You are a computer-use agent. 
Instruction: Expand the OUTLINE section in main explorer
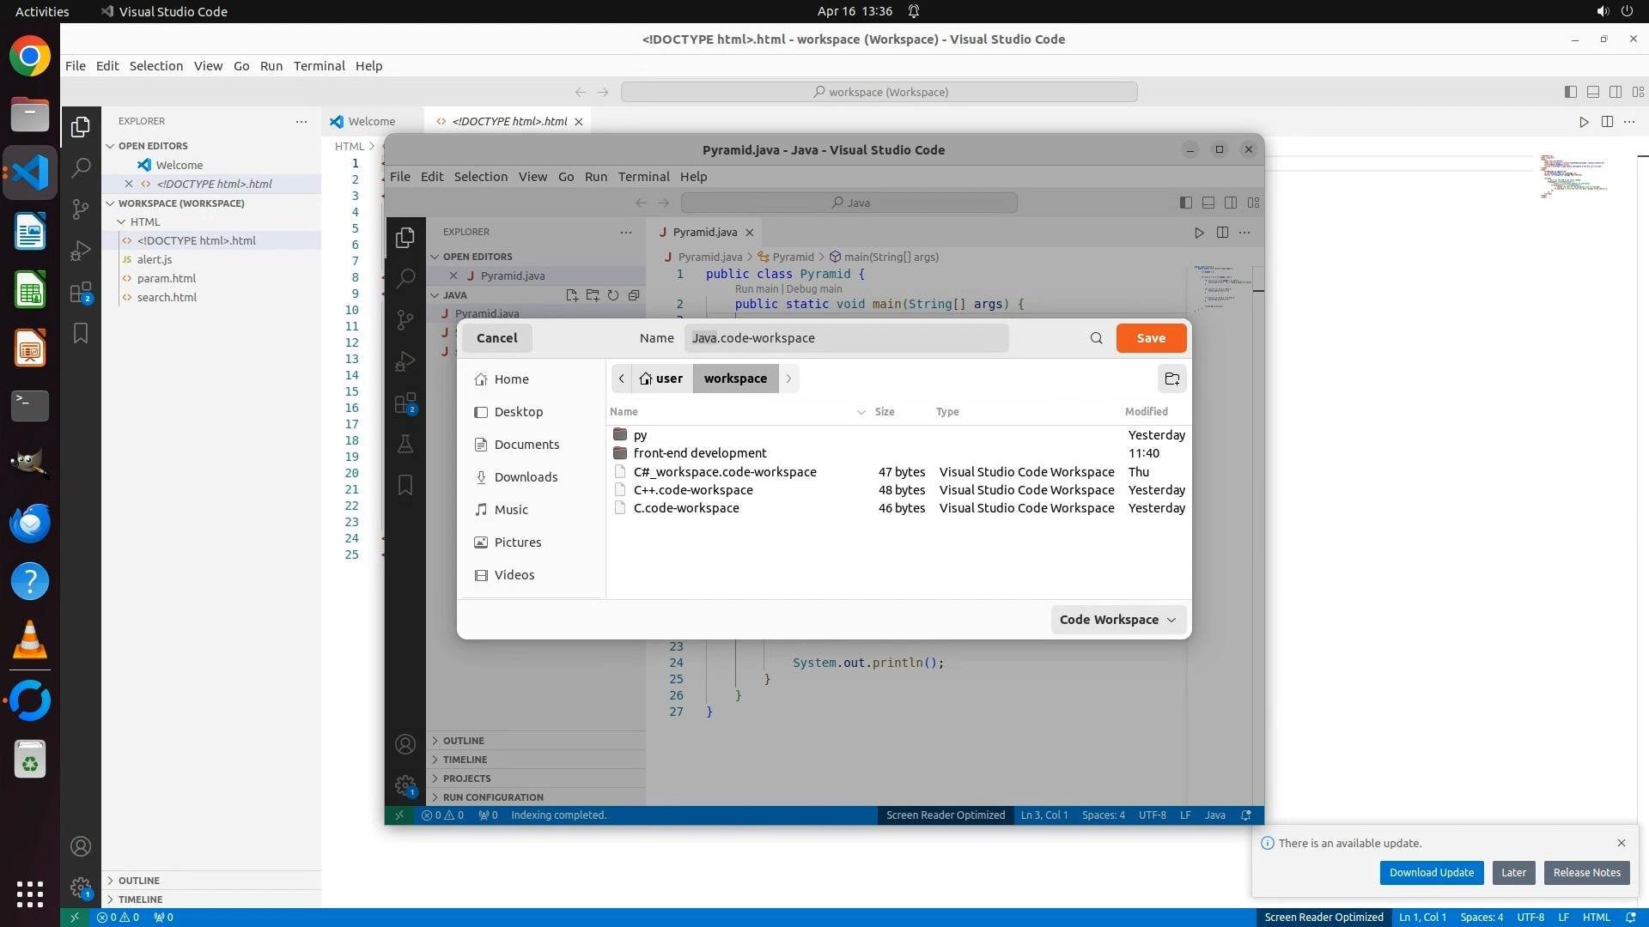coord(138,881)
